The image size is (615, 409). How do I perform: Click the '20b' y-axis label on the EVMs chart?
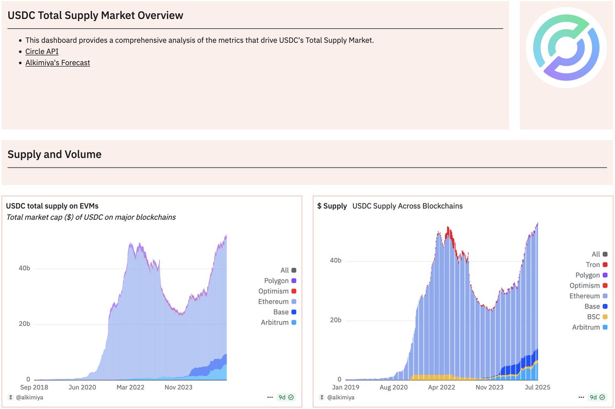click(24, 324)
